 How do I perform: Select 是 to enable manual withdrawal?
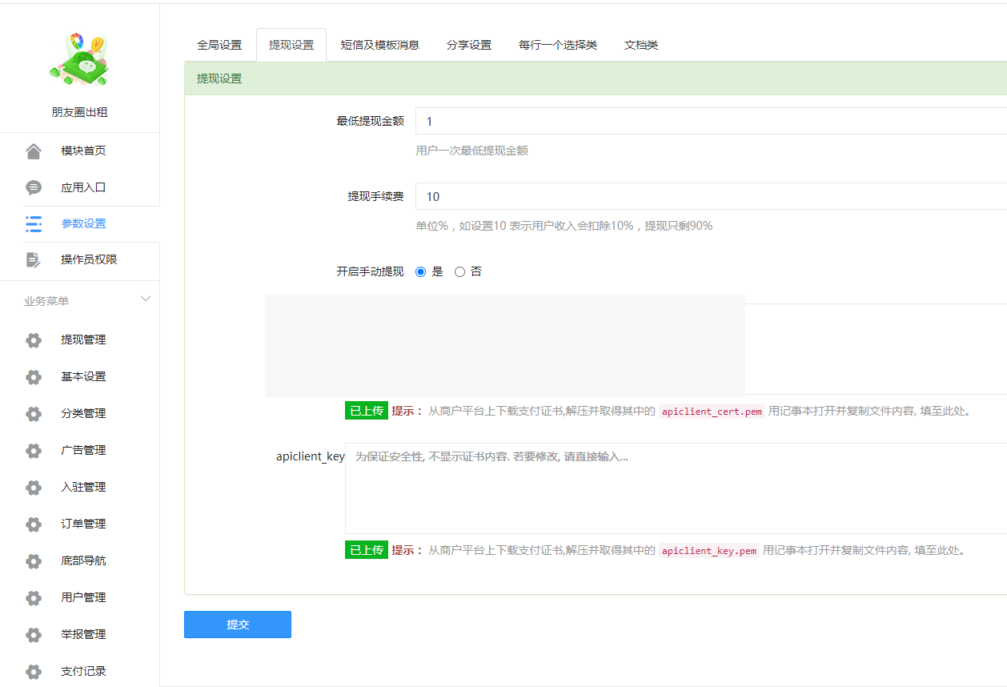pyautogui.click(x=420, y=271)
